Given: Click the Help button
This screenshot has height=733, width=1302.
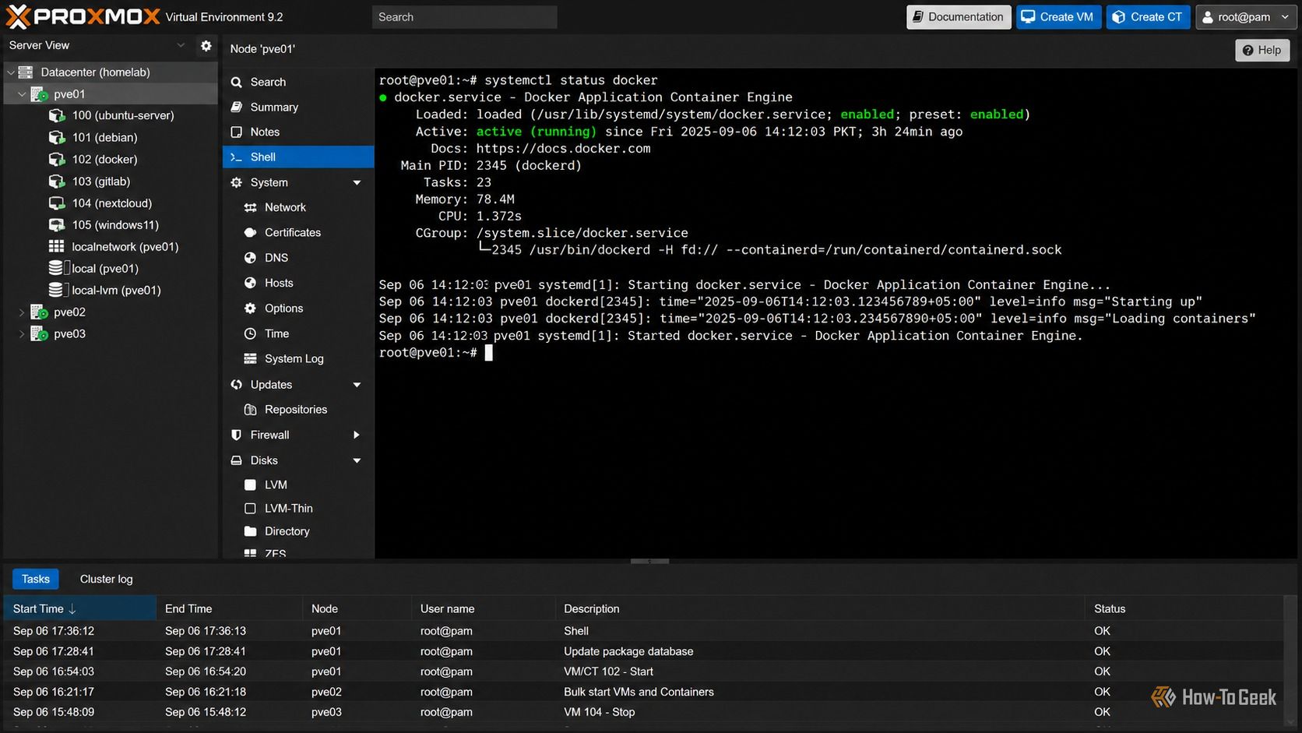Looking at the screenshot, I should [x=1262, y=50].
